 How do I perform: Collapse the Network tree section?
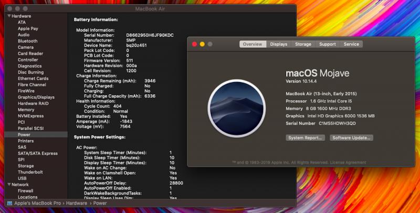[9, 185]
